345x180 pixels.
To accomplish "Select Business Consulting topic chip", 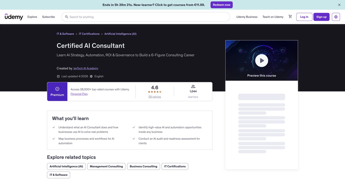I will 144,167.
